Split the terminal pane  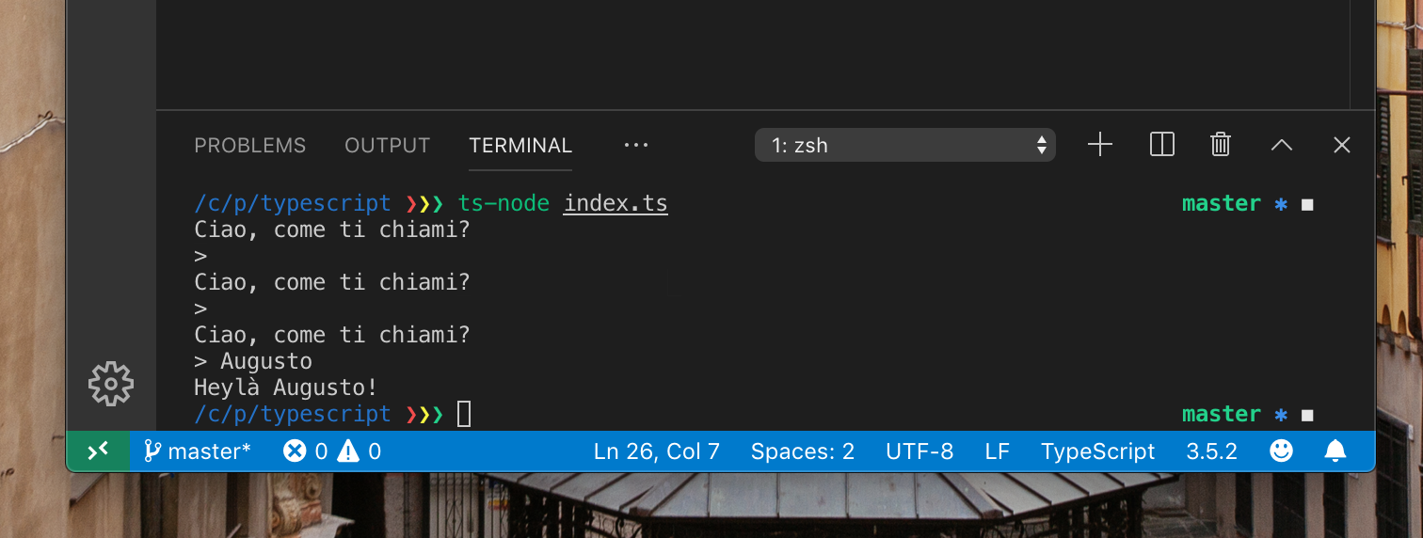pos(1162,145)
